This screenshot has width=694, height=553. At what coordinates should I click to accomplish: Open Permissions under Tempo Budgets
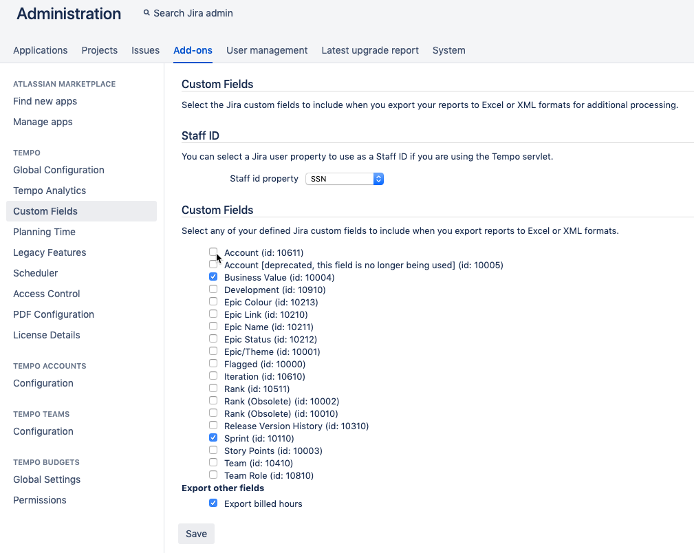tap(39, 500)
